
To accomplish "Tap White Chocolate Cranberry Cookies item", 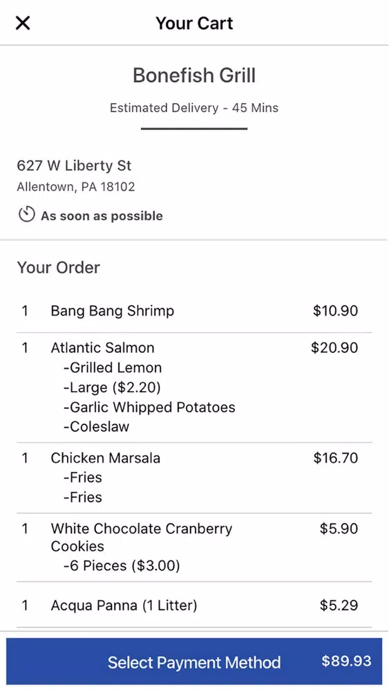I will click(194, 547).
